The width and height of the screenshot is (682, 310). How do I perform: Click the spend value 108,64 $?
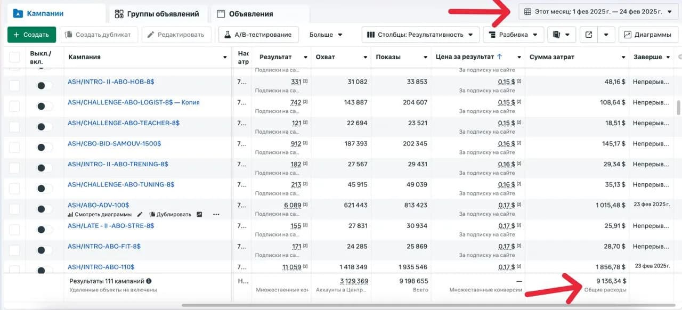(613, 102)
